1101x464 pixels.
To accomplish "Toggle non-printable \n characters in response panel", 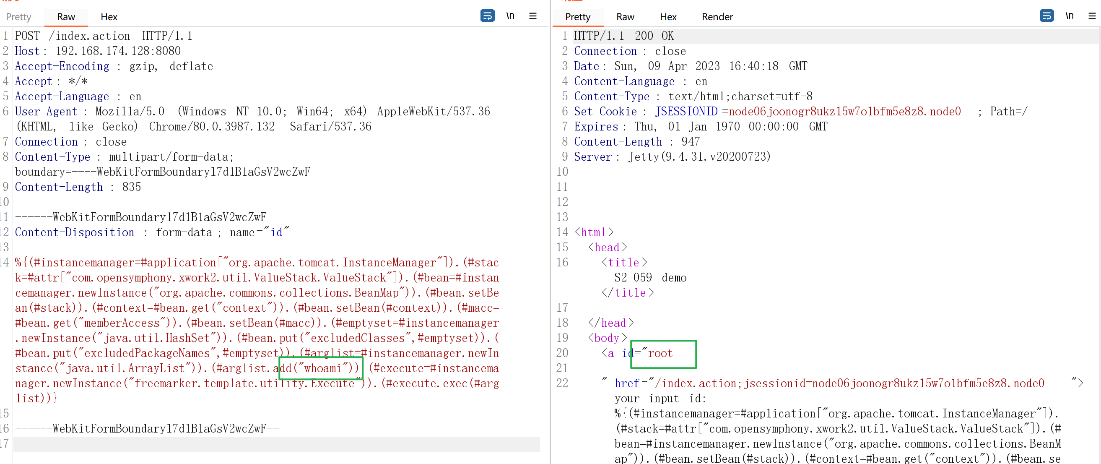I will (x=1070, y=16).
